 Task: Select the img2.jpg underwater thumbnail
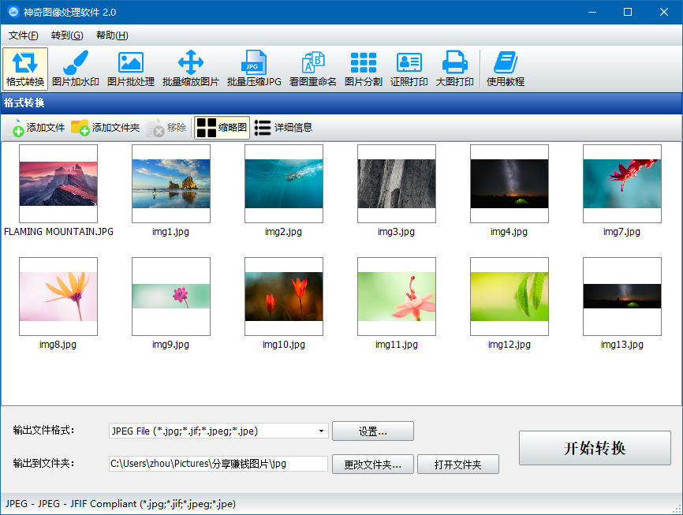pyautogui.click(x=284, y=184)
